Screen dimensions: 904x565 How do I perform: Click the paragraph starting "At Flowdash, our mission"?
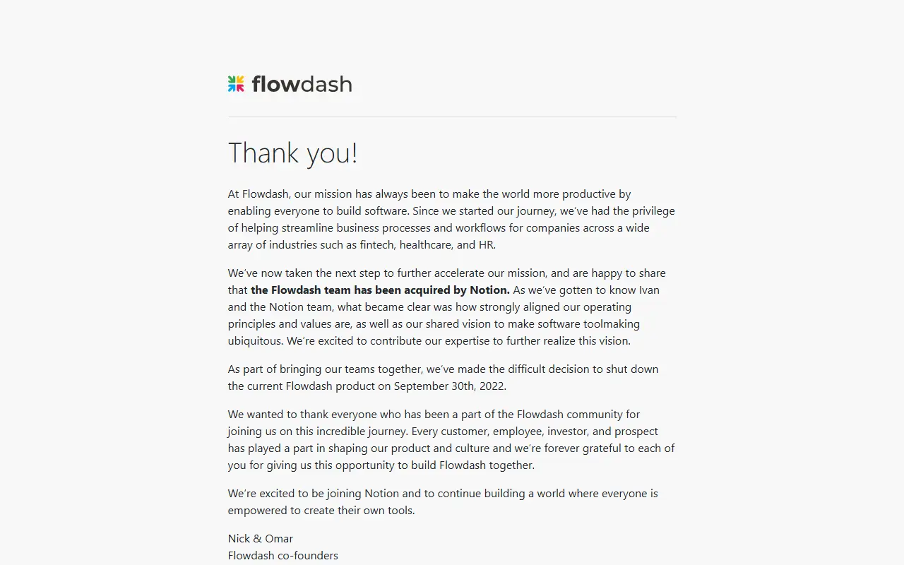coord(451,219)
